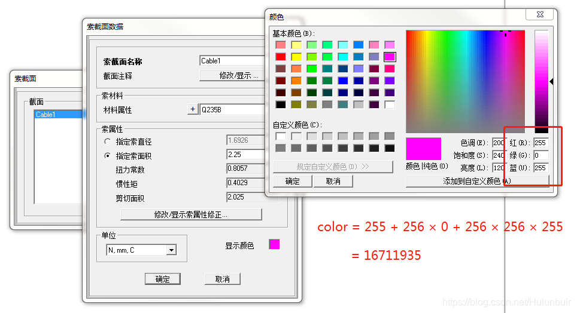Image resolution: width=577 pixels, height=313 pixels.
Task: Click 修改/显示索属性修正 button
Action: pos(191,214)
